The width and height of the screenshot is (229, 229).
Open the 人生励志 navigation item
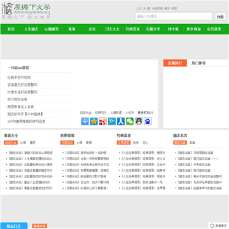pyautogui.click(x=31, y=29)
